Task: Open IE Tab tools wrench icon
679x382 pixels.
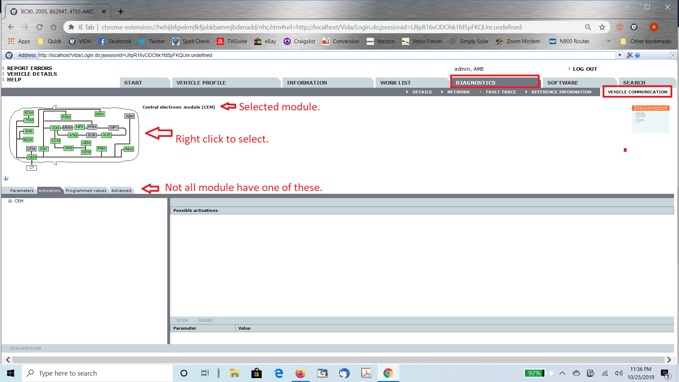Action: [629, 55]
